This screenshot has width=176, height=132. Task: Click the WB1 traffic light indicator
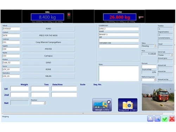pos(69,16)
